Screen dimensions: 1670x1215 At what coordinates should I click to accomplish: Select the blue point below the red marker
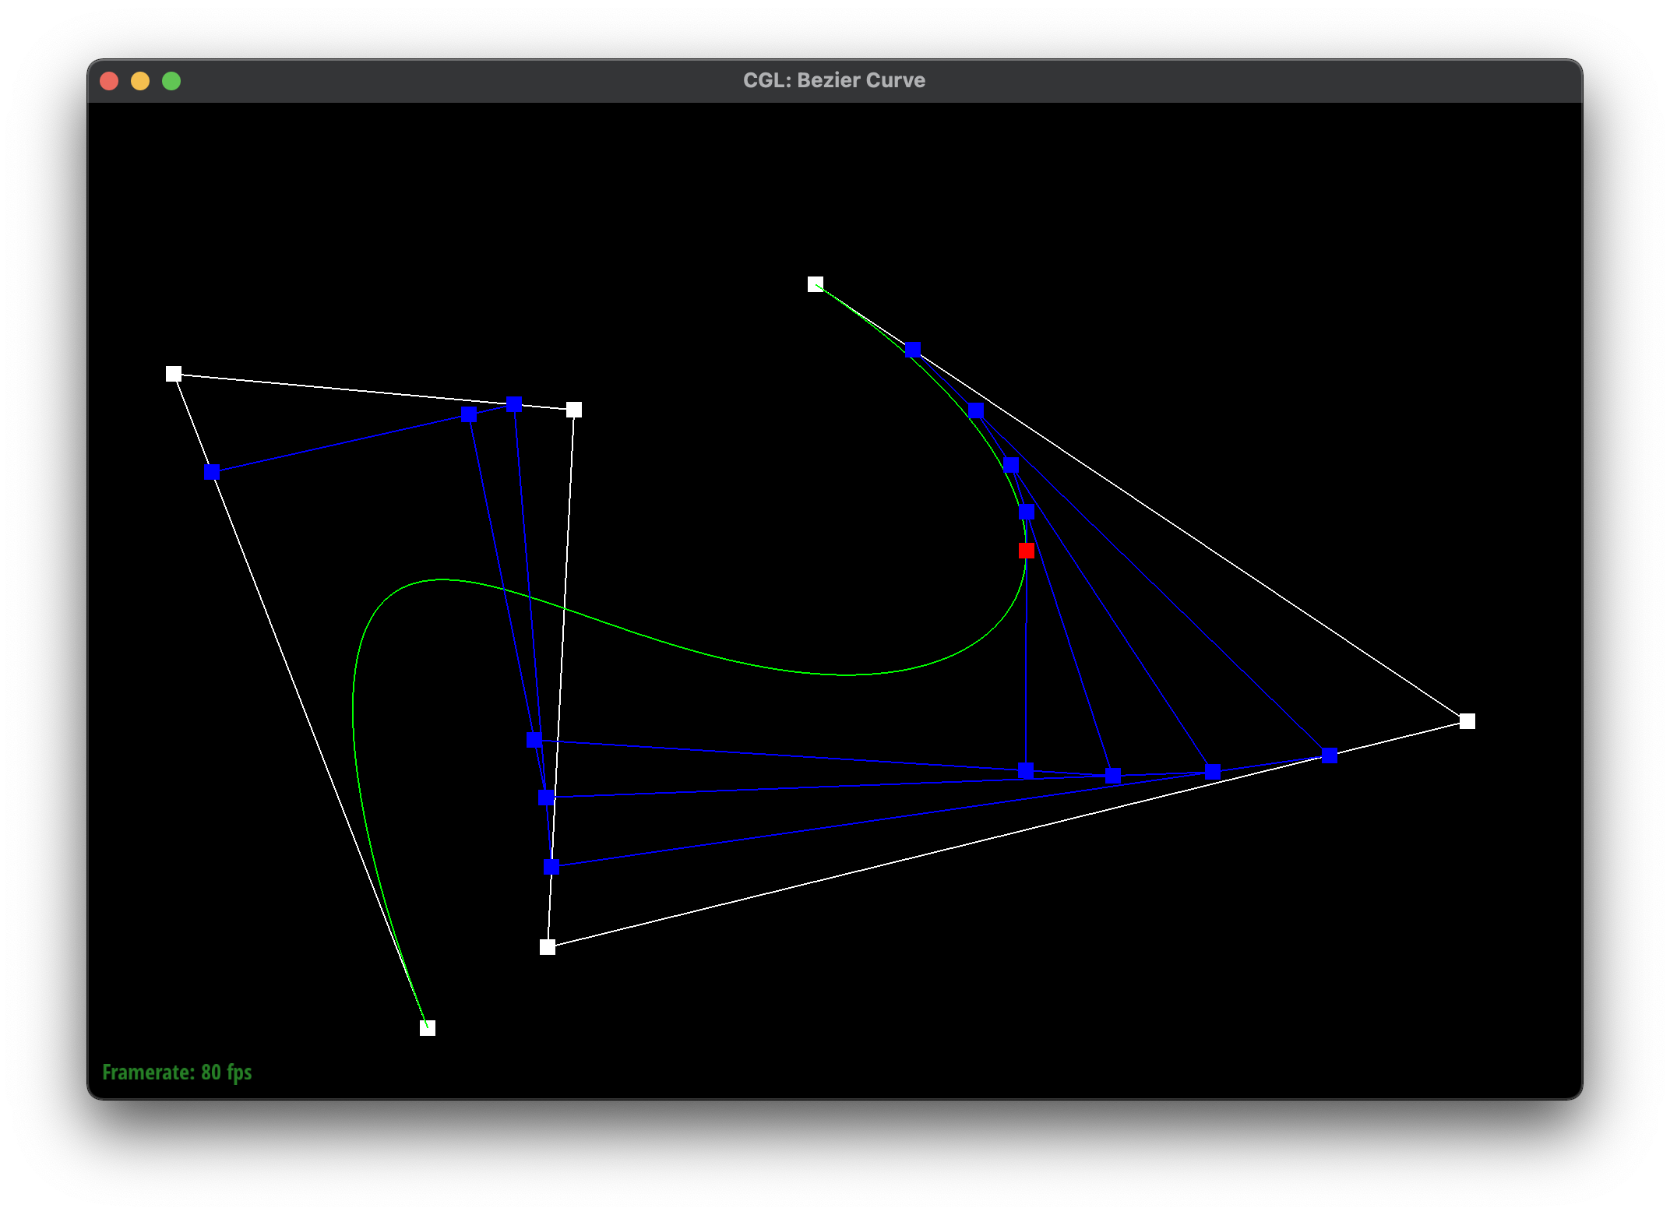click(1026, 771)
